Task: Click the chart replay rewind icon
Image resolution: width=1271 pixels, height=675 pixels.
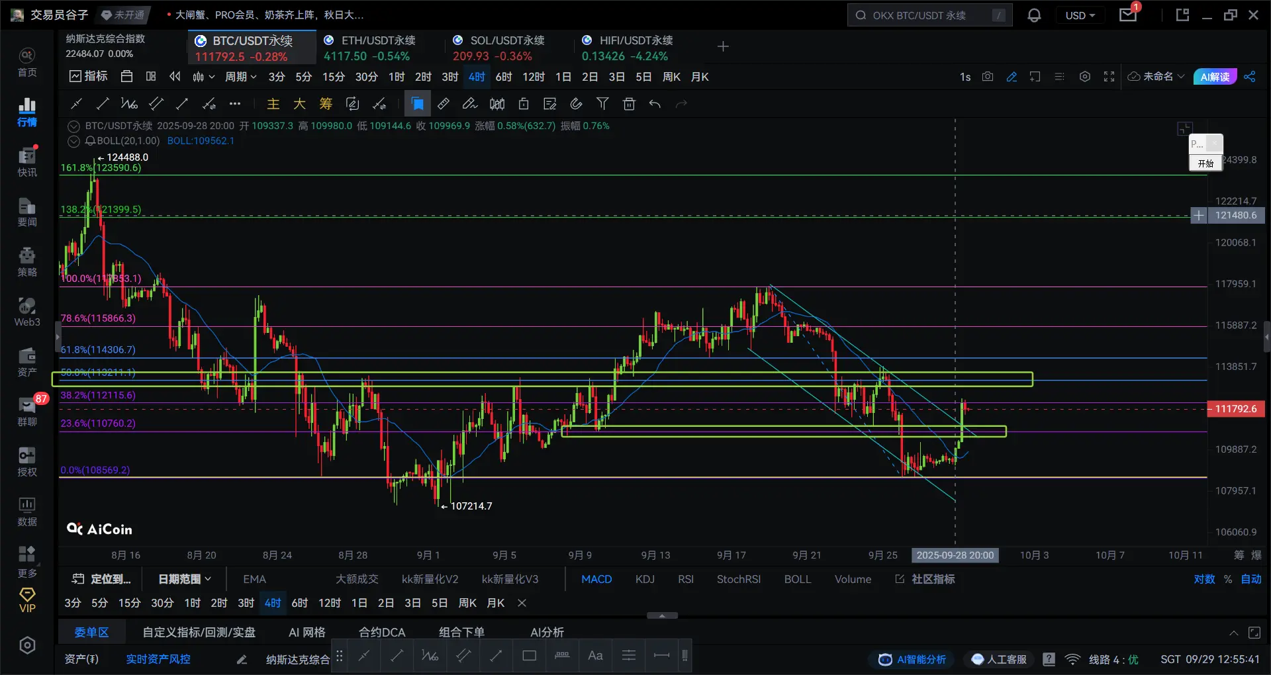Action: [175, 77]
